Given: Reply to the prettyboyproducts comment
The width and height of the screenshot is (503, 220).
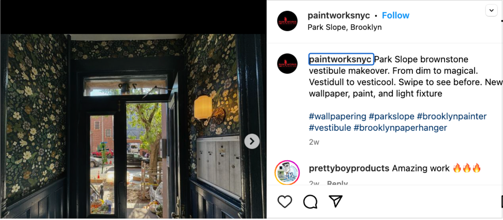Looking at the screenshot, I should (337, 183).
